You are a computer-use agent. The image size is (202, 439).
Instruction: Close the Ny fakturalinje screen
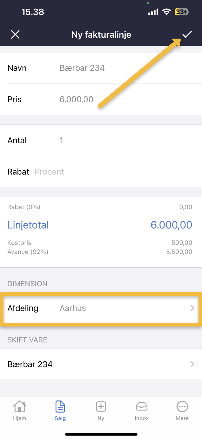pyautogui.click(x=15, y=35)
